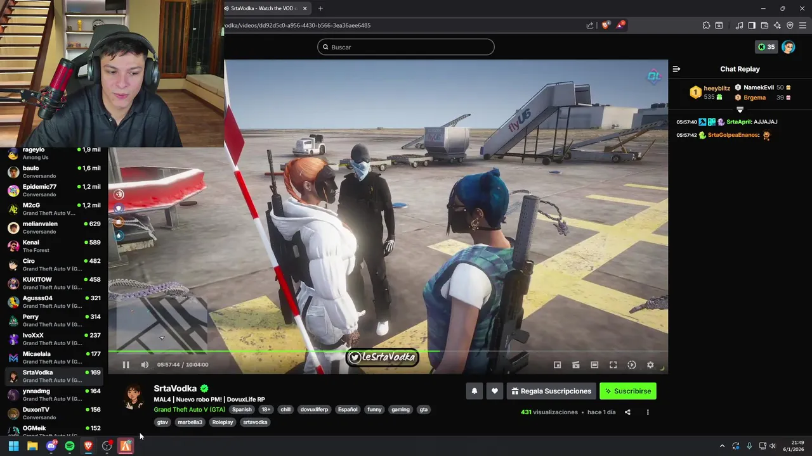This screenshot has height=456, width=812.
Task: Select the marbella3 tag
Action: point(190,422)
